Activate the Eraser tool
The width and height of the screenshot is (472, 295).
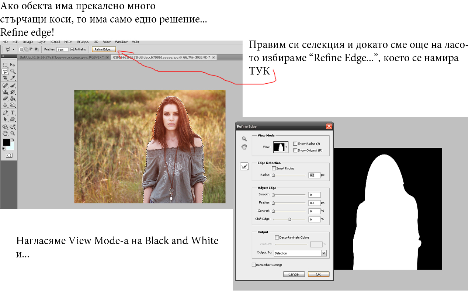pos(5,98)
